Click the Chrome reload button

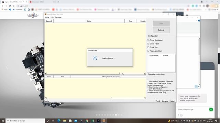(10, 6)
